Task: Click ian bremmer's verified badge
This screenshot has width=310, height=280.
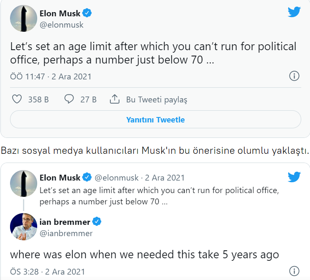Action: point(97,221)
